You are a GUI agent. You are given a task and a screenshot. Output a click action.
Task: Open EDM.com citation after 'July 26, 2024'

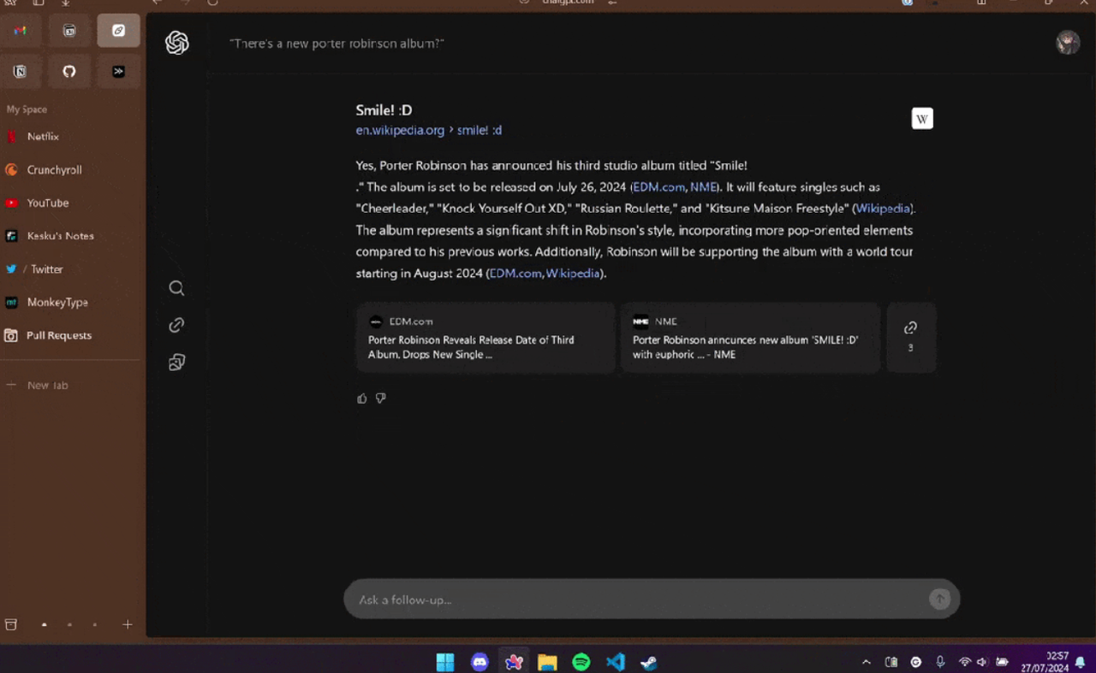[x=659, y=187]
